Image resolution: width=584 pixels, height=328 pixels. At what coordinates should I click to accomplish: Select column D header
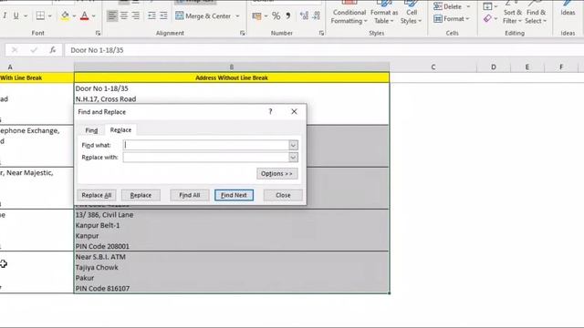[494, 67]
